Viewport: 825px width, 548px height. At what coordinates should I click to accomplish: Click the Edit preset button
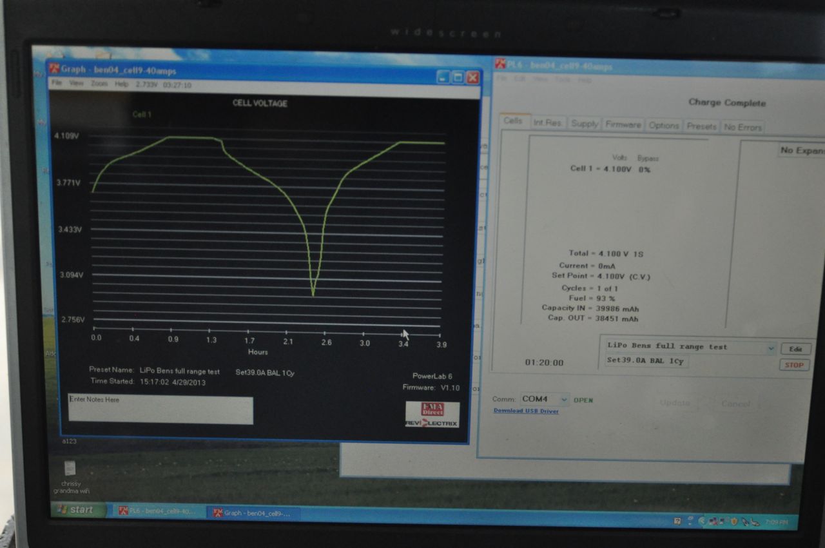pos(795,349)
